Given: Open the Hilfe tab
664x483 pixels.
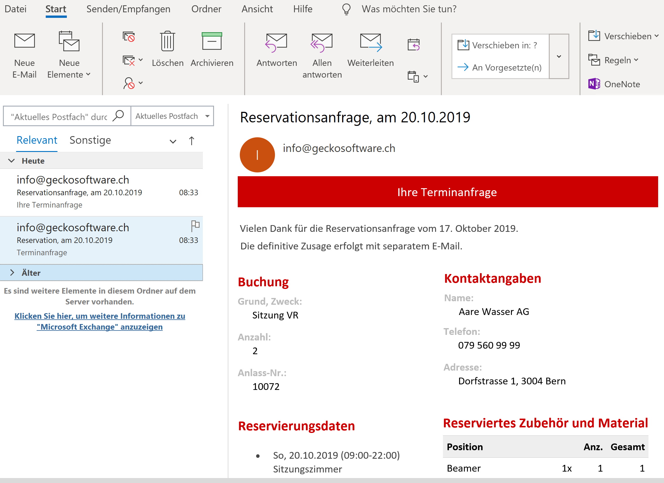Looking at the screenshot, I should (x=303, y=9).
